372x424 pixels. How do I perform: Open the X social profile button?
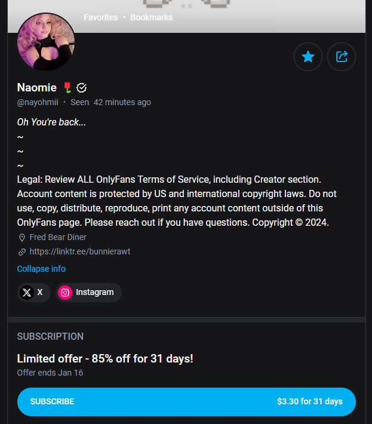point(34,293)
